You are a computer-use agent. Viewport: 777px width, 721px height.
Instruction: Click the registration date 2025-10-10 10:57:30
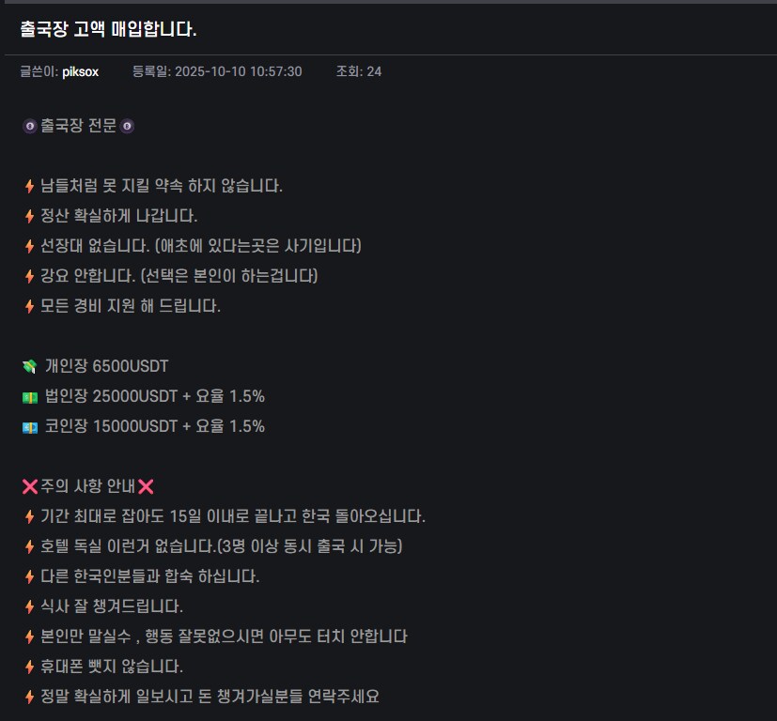tap(239, 71)
